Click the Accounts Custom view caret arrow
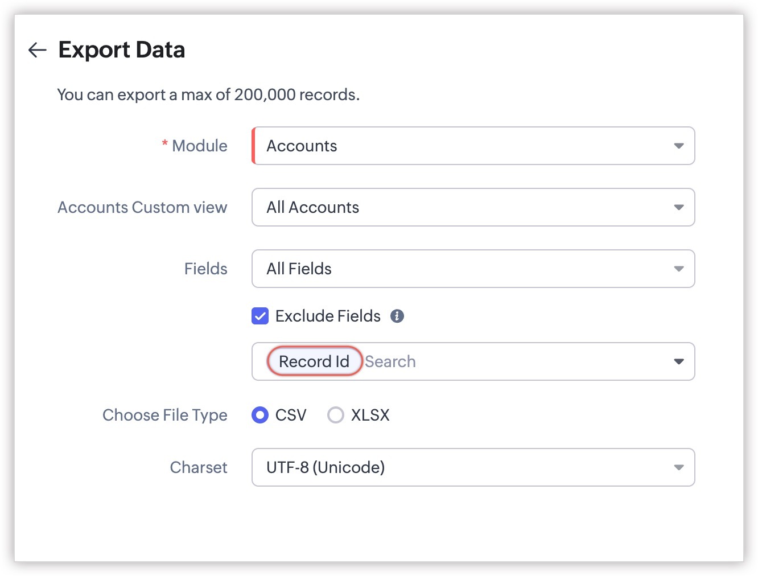The height and width of the screenshot is (576, 758). point(678,208)
